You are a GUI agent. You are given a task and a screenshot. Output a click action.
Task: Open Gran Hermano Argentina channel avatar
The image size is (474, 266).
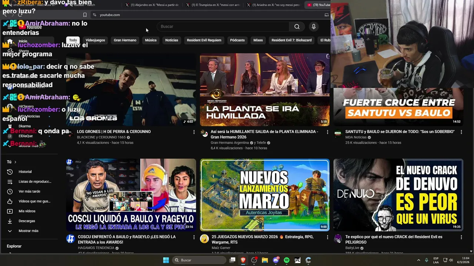pyautogui.click(x=204, y=133)
